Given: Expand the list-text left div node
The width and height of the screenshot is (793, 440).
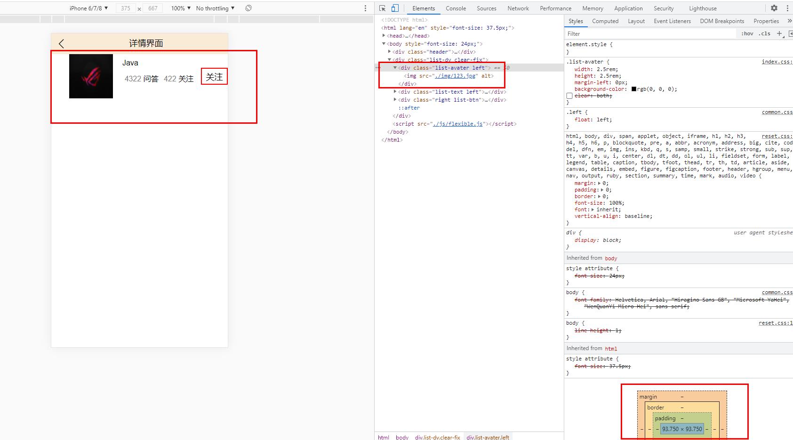Looking at the screenshot, I should [395, 92].
